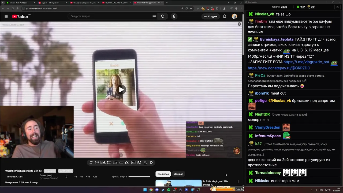Take a screenshot with the camera icon

139,162
